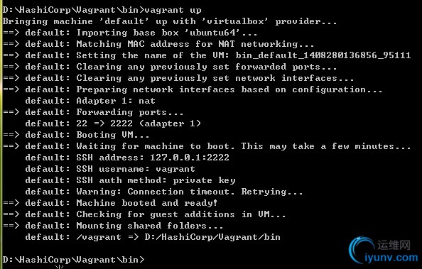
Task: Click the '/vagrant => D:/HashiCorp/Vagrant/bin' line
Action: [x=153, y=237]
